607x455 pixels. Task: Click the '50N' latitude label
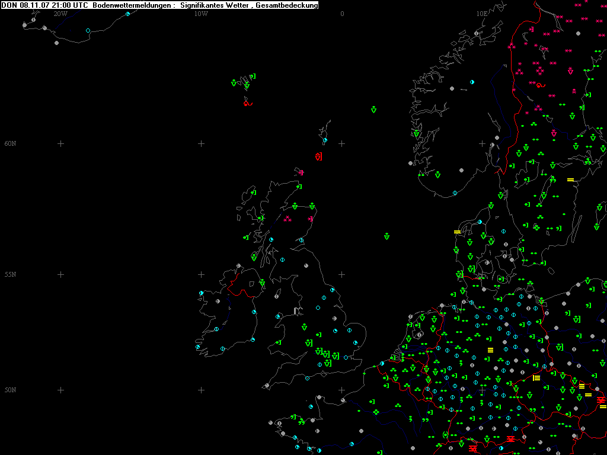click(10, 390)
